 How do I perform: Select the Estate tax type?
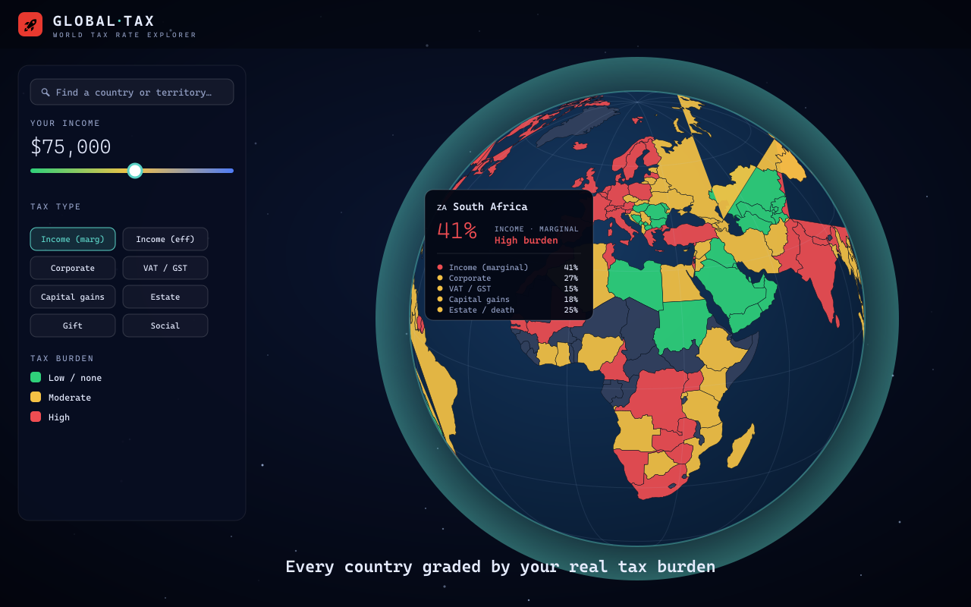(165, 297)
